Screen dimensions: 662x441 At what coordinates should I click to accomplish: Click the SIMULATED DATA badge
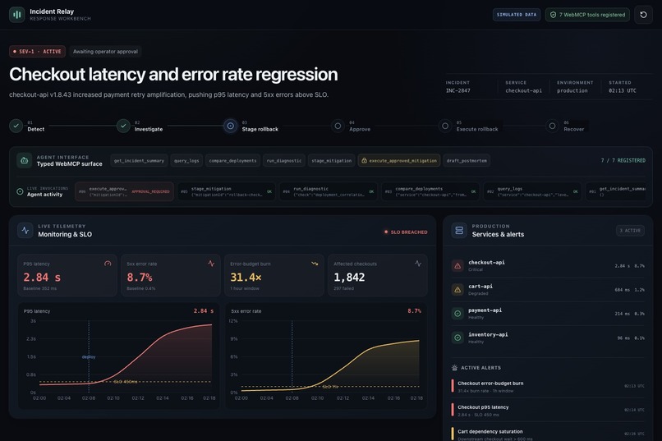pos(517,15)
